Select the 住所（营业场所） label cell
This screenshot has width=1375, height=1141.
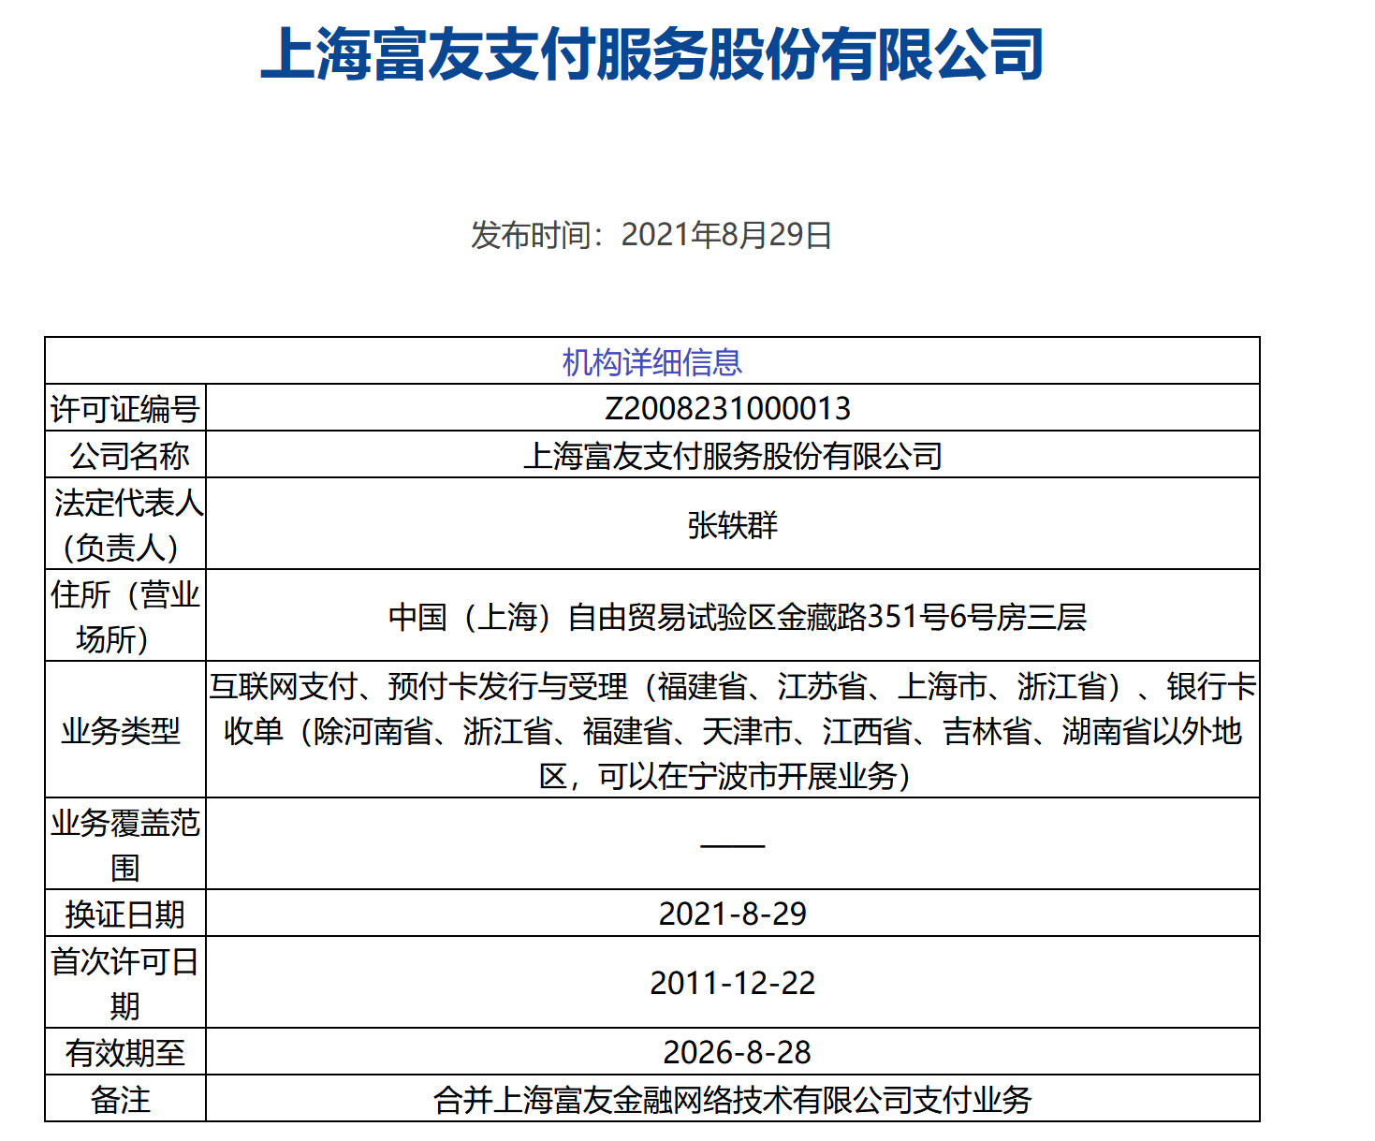point(125,616)
